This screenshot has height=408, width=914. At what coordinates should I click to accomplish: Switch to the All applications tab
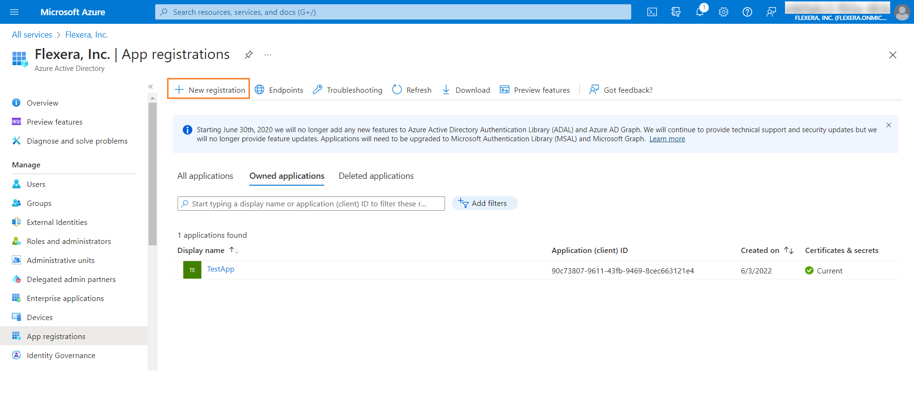pyautogui.click(x=205, y=176)
